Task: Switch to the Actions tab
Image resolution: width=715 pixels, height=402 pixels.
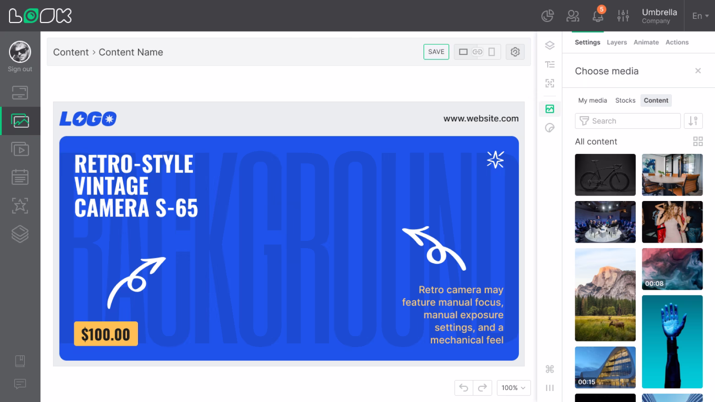Action: 677,42
